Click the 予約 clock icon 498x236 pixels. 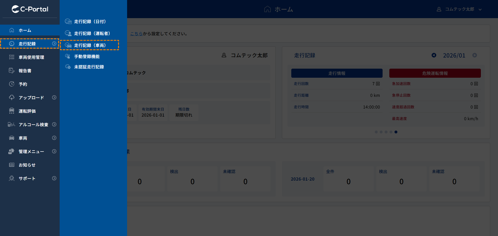point(12,84)
